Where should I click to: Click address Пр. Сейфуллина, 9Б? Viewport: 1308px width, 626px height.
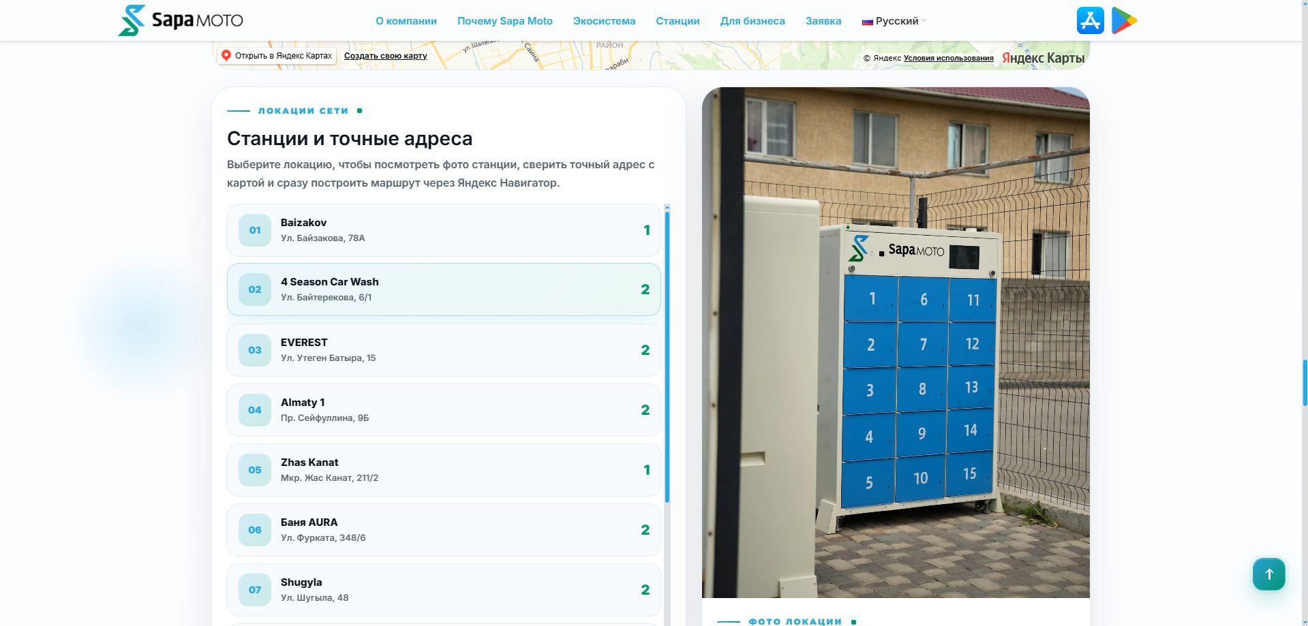tap(324, 418)
